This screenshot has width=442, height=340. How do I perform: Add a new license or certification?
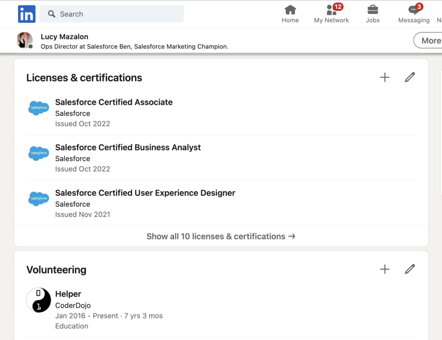click(x=385, y=77)
